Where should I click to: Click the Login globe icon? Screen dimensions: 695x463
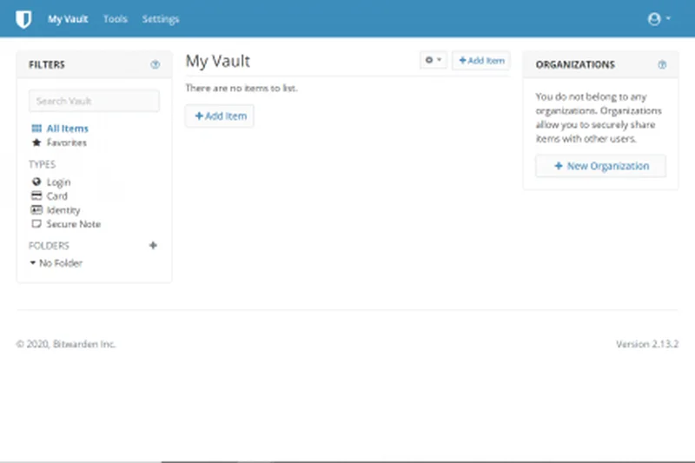click(x=36, y=182)
